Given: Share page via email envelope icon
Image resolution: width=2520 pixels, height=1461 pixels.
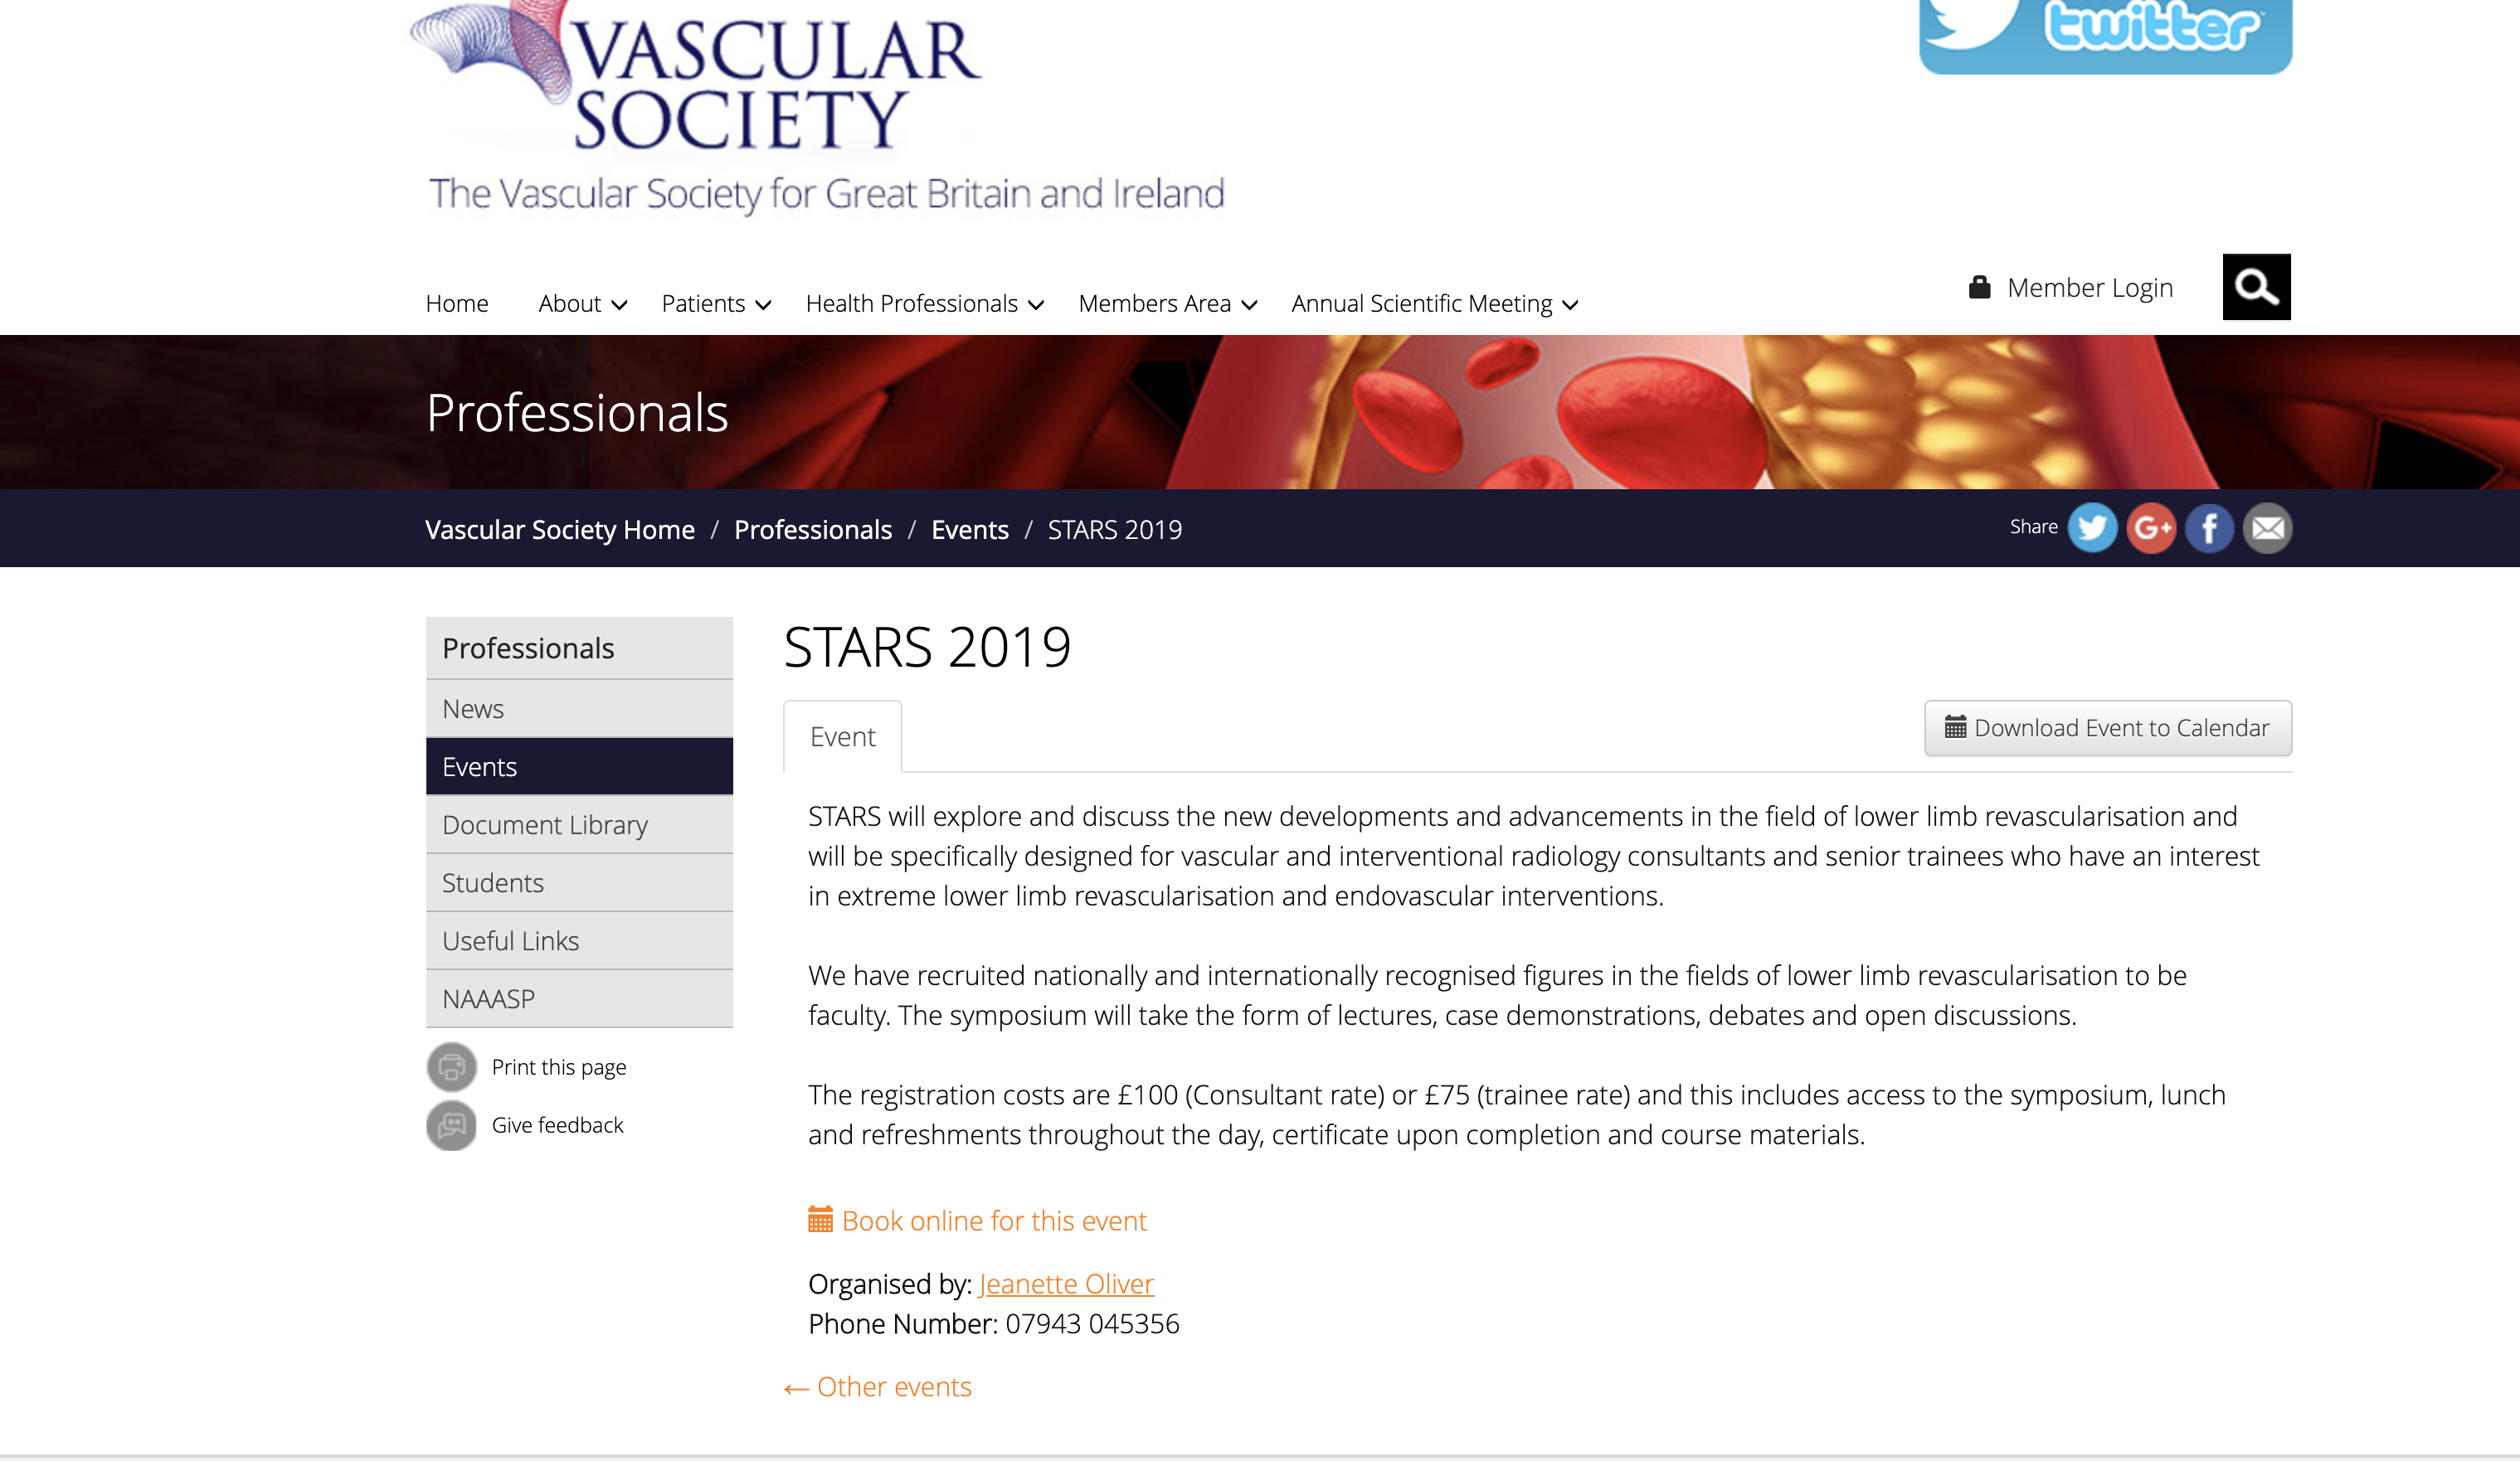Looking at the screenshot, I should [x=2266, y=529].
